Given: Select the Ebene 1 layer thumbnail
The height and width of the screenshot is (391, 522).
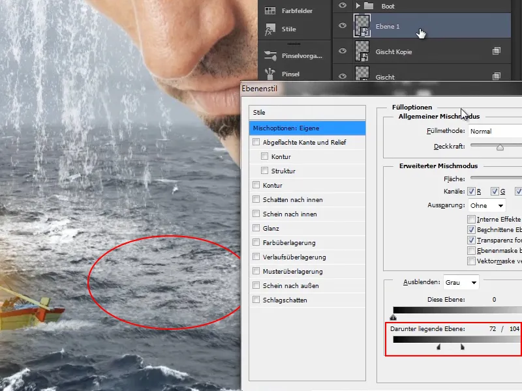Looking at the screenshot, I should coord(362,25).
